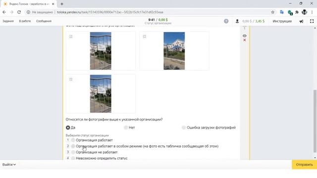Viewport: 317px width, 178px height.
Task: Open the Инструкция link
Action: click(282, 21)
